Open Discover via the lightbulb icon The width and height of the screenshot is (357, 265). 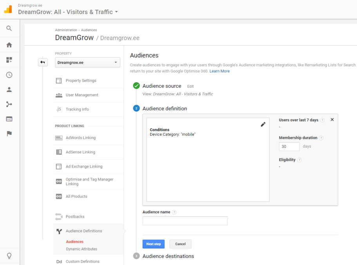click(10, 255)
